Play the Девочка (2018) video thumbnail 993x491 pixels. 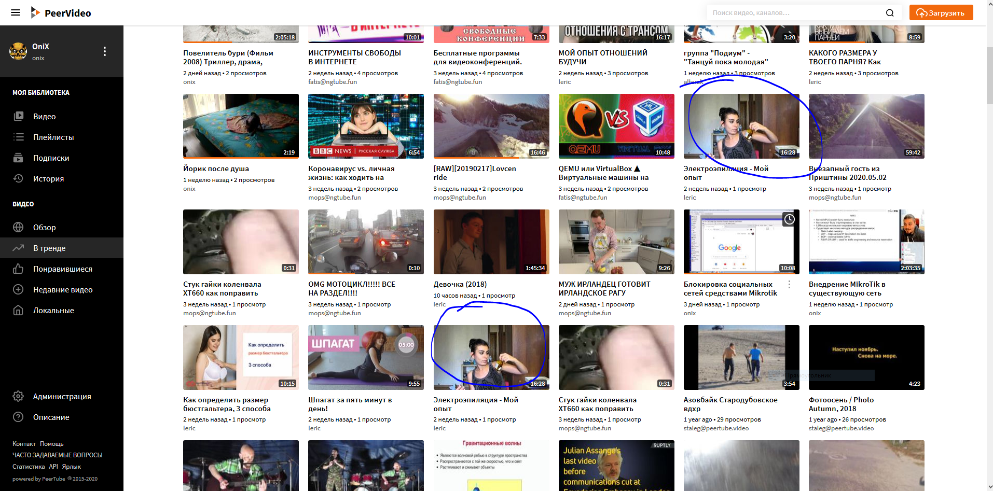tap(491, 242)
